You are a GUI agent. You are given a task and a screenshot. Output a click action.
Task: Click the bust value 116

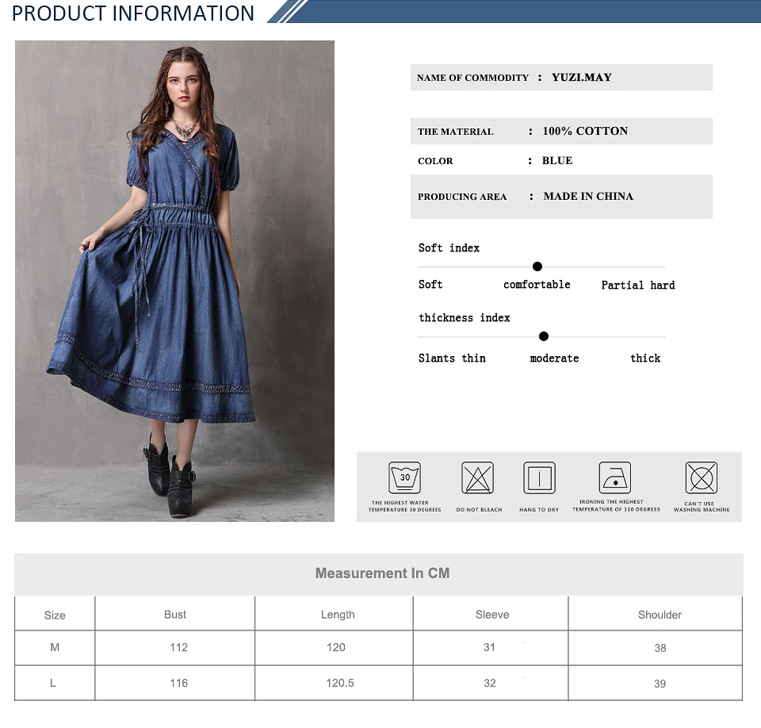[x=178, y=683]
